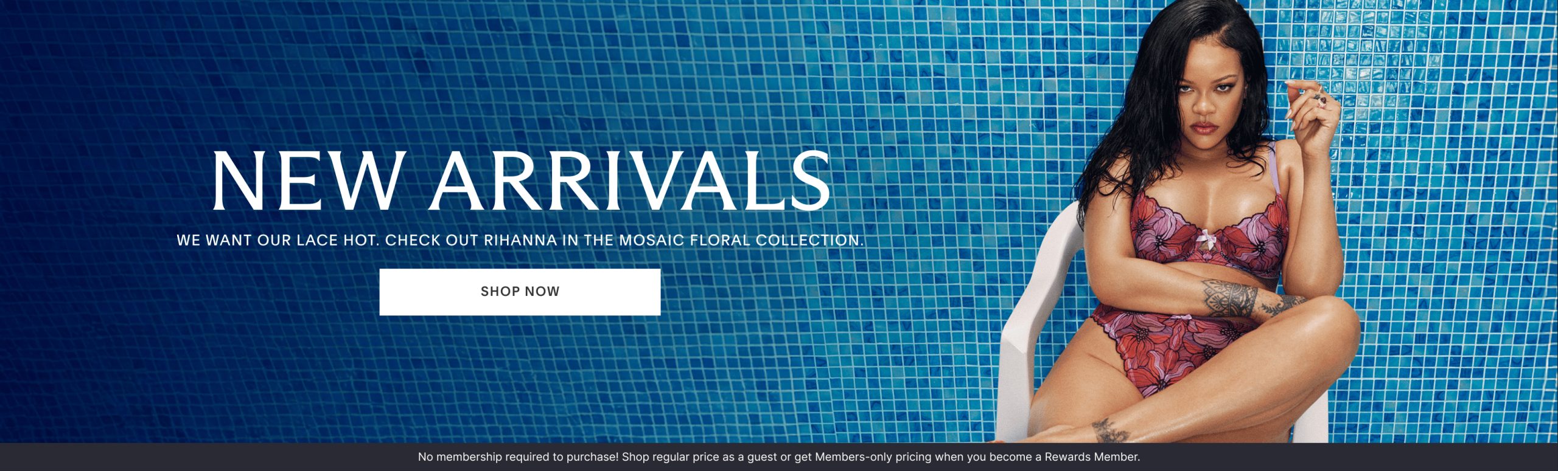Select the model's floral lace bra
The height and width of the screenshot is (471, 1558).
coord(1209,234)
